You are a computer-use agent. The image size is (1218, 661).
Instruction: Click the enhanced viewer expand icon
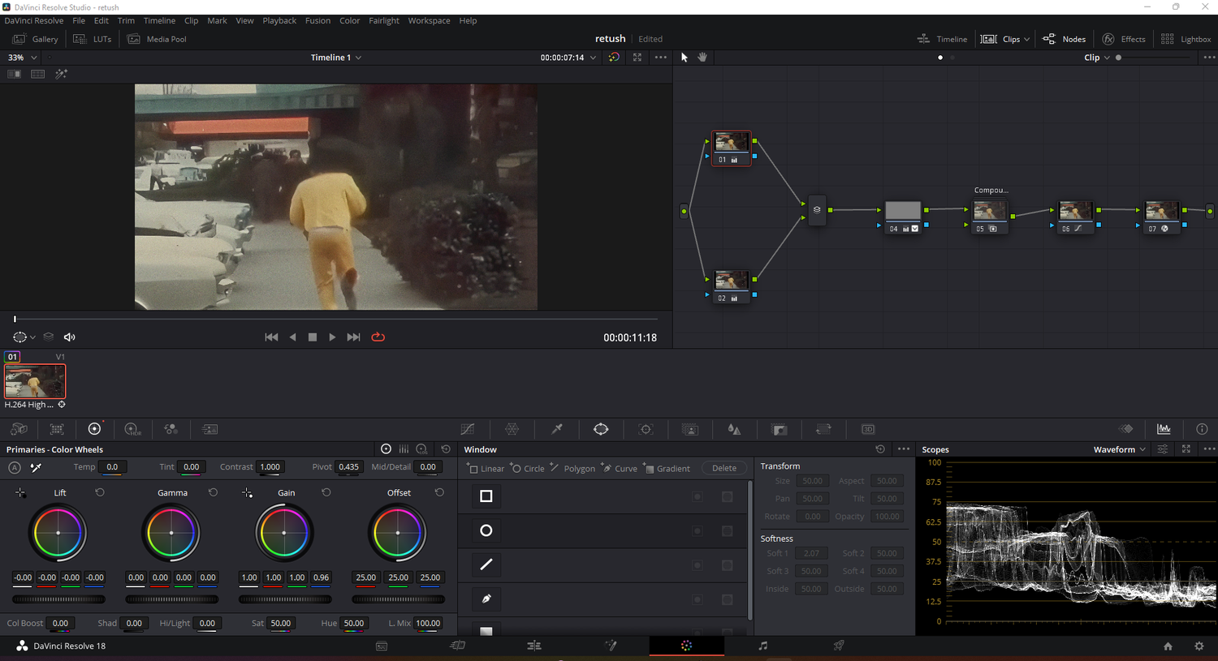[637, 58]
